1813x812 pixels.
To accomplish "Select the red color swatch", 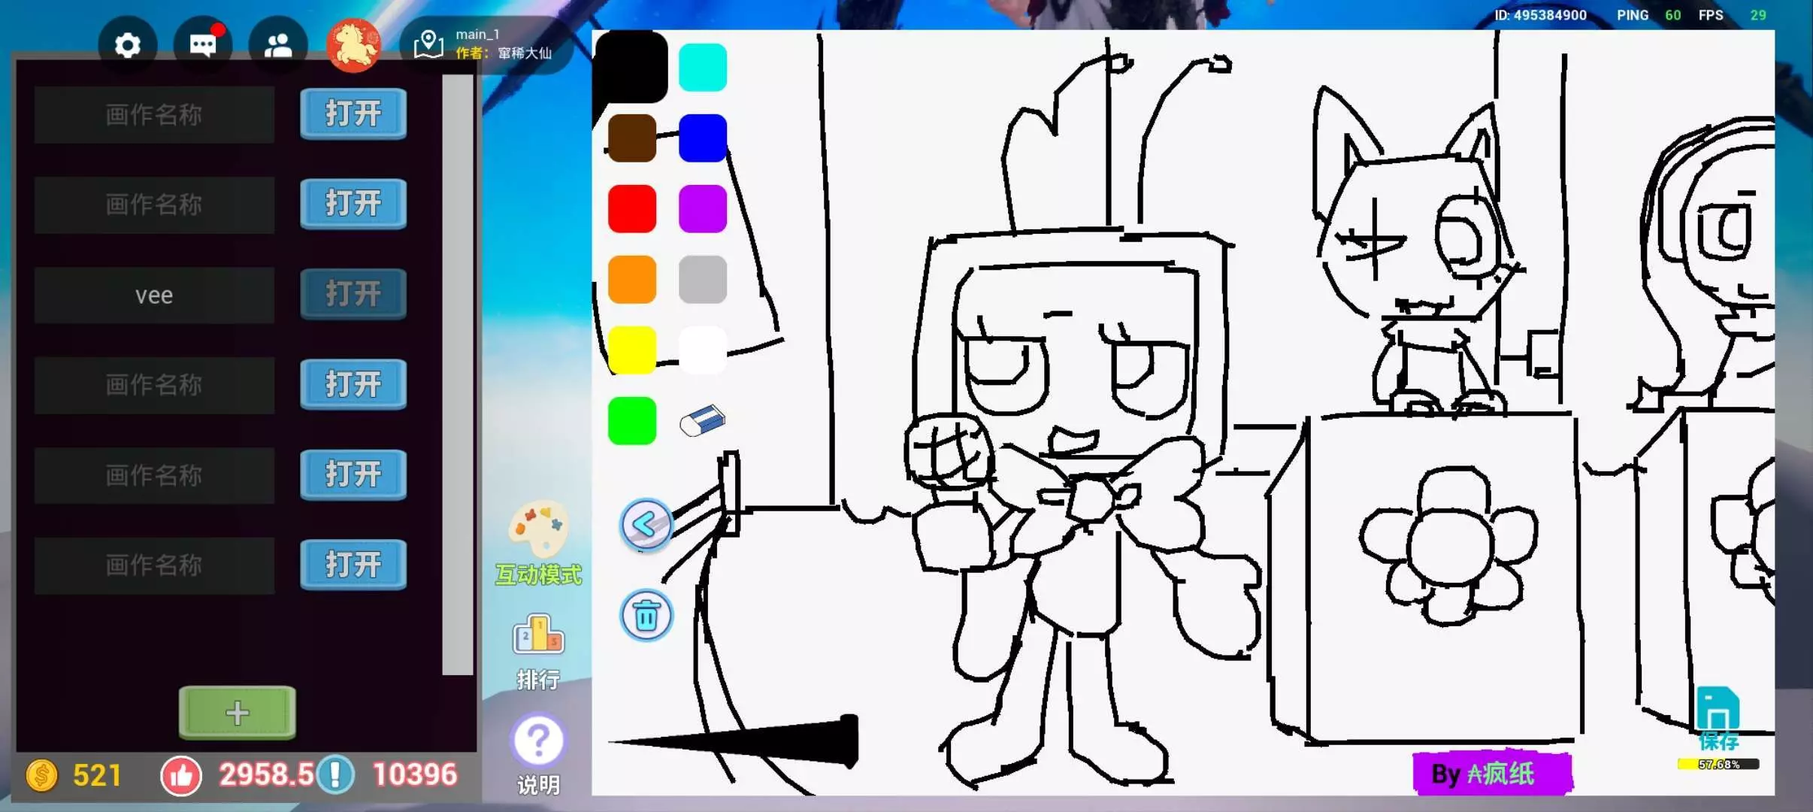I will pos(631,209).
